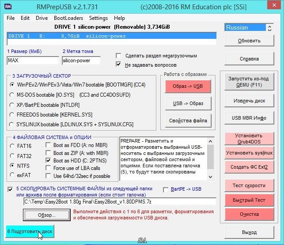Image resolution: width=284 pixels, height=245 pixels.
Task: Open the BootLoaders menu
Action: pos(68,18)
